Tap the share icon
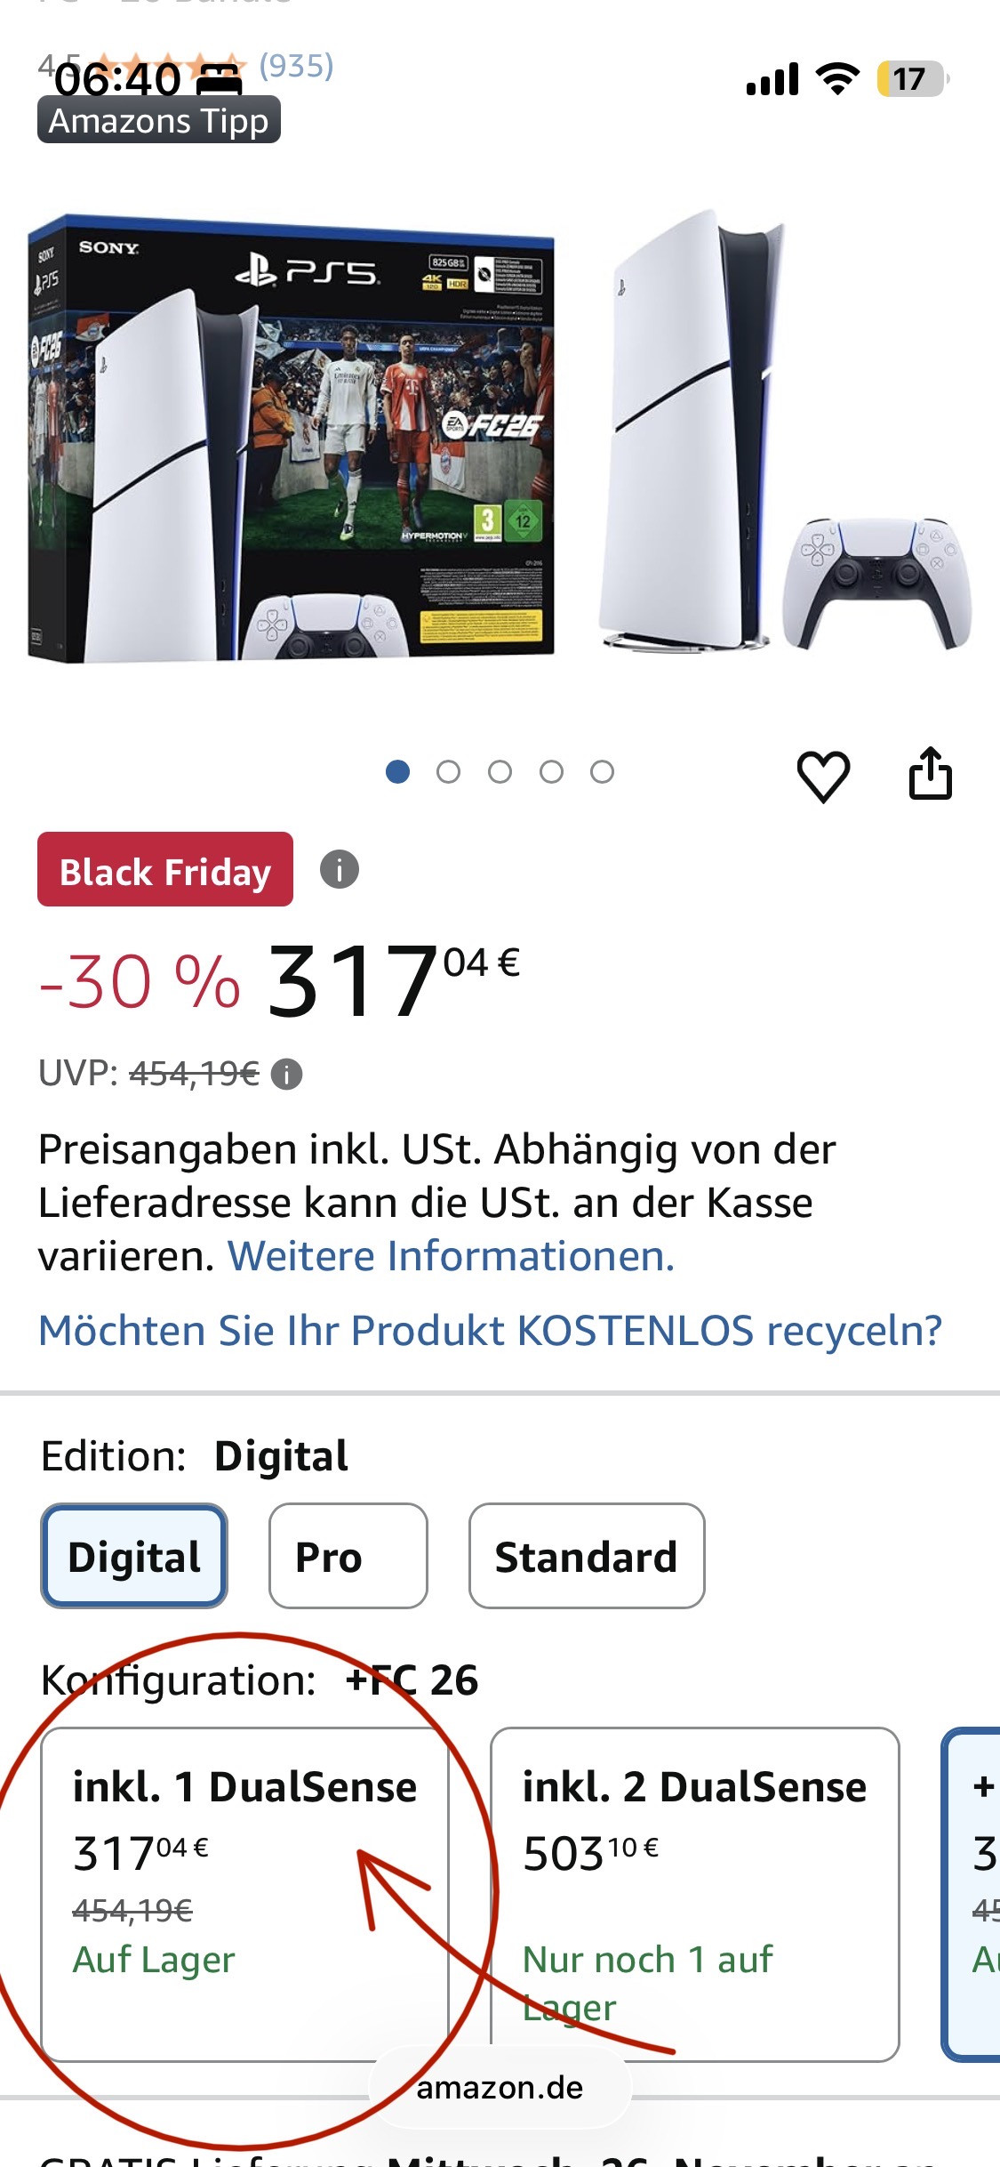Viewport: 1000px width, 2167px height. (x=930, y=774)
